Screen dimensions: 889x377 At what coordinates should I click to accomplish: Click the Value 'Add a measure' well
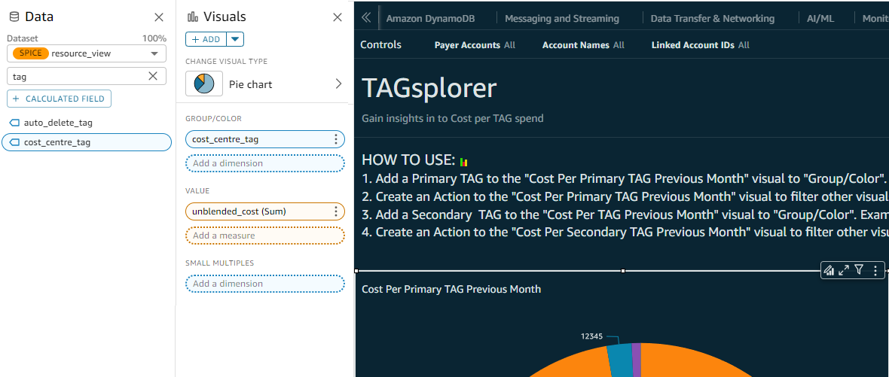264,236
